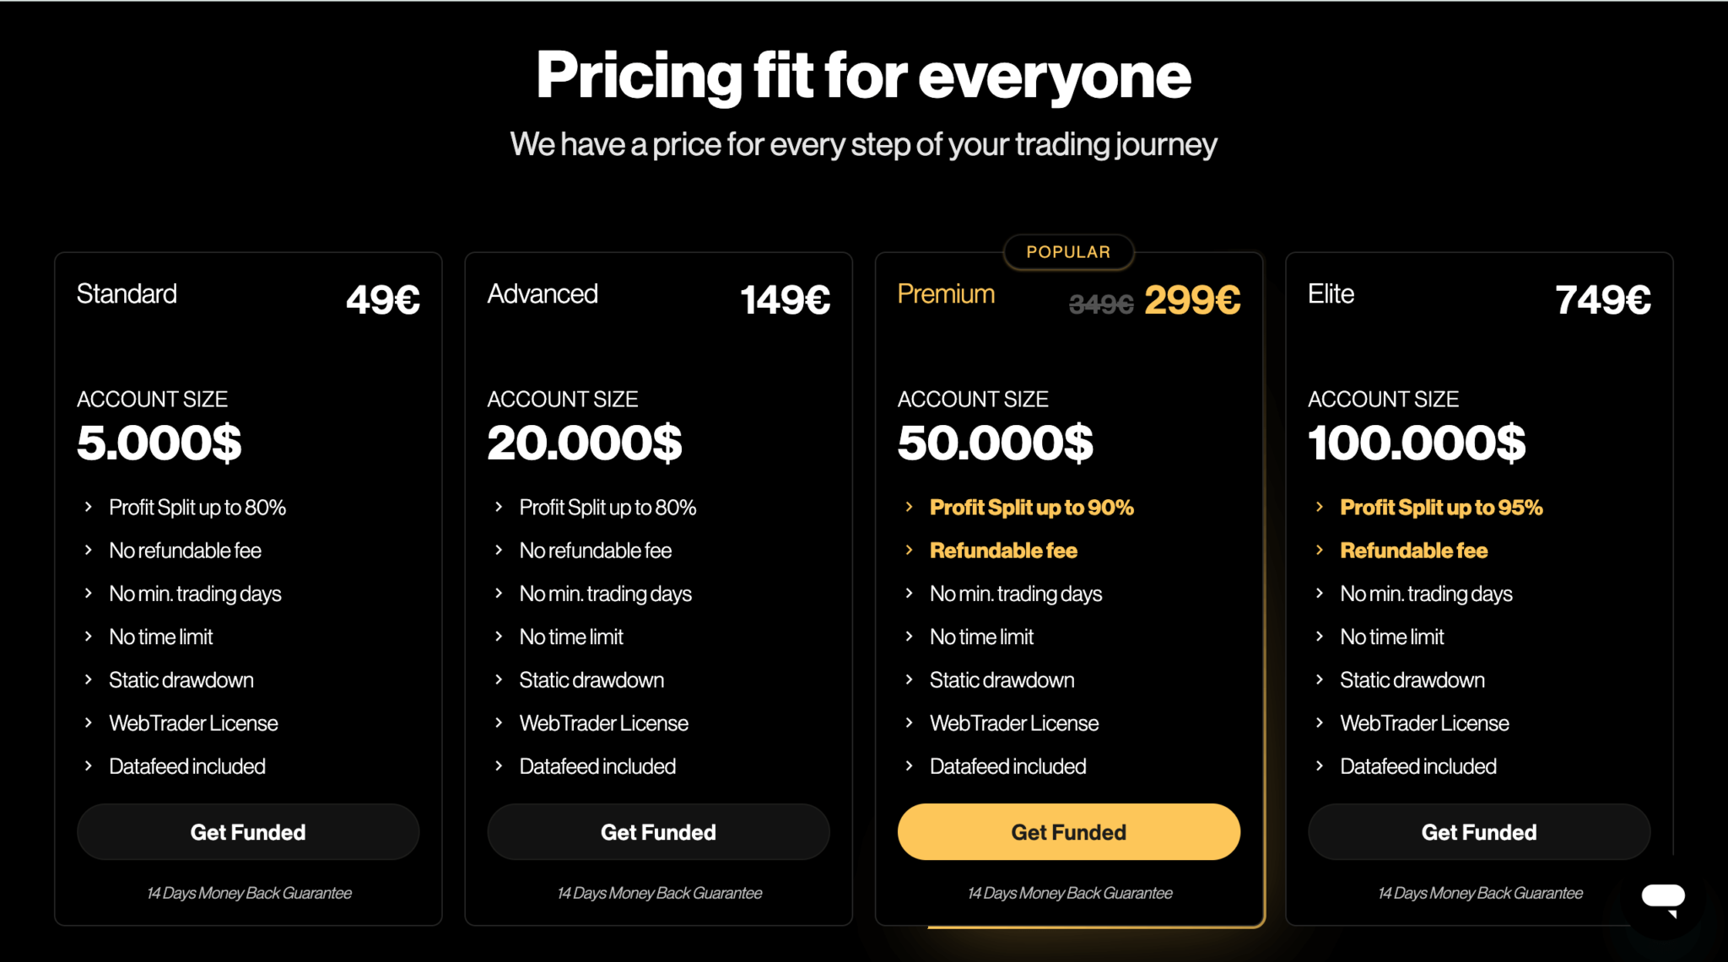Click Get Funded for the Standard plan
Image resolution: width=1728 pixels, height=962 pixels.
[x=247, y=832]
